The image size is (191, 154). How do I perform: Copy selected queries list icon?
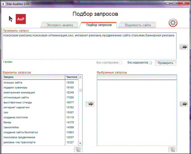pos(172,150)
